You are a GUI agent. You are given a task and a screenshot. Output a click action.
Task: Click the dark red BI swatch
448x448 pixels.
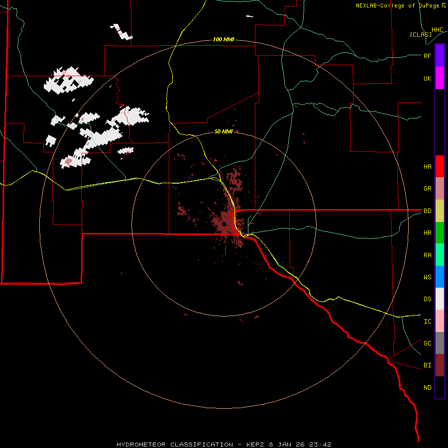tap(440, 365)
